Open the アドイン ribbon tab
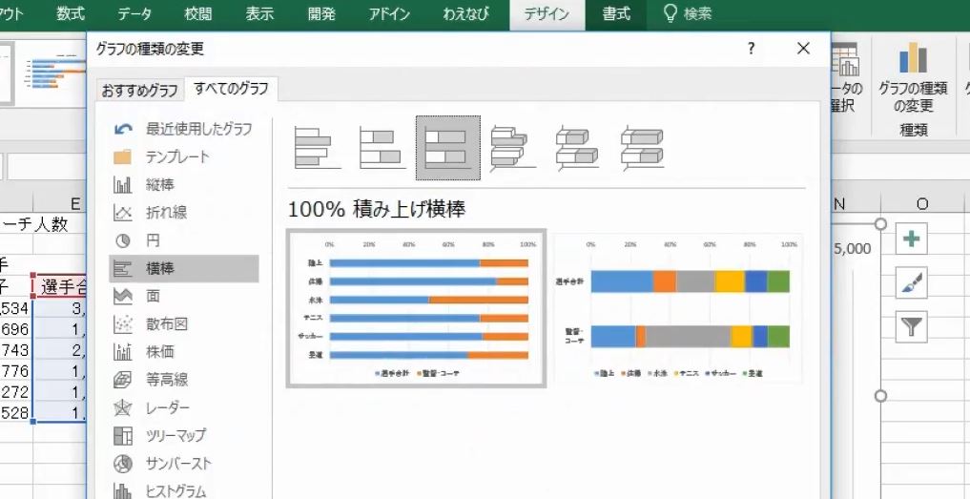The height and width of the screenshot is (499, 970). (390, 13)
